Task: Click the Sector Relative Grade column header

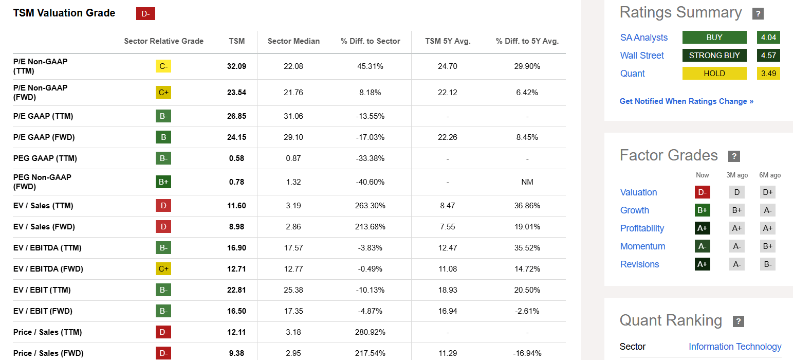Action: (163, 41)
